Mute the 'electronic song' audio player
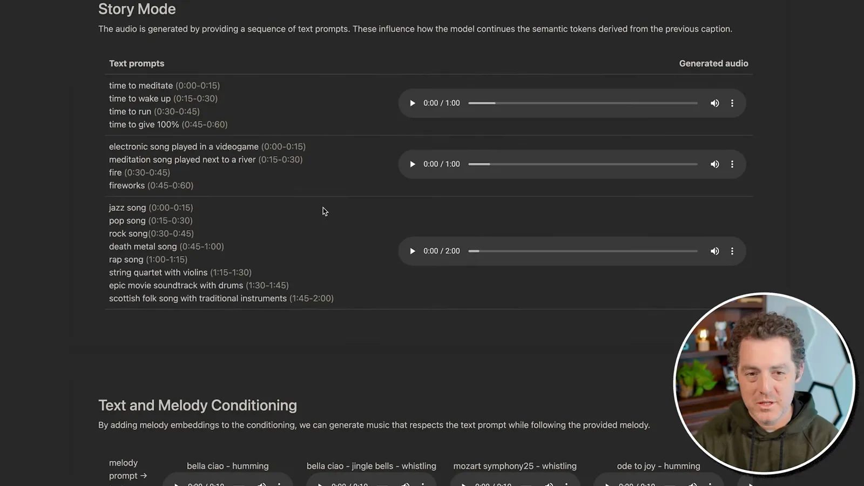This screenshot has width=864, height=486. pos(714,164)
